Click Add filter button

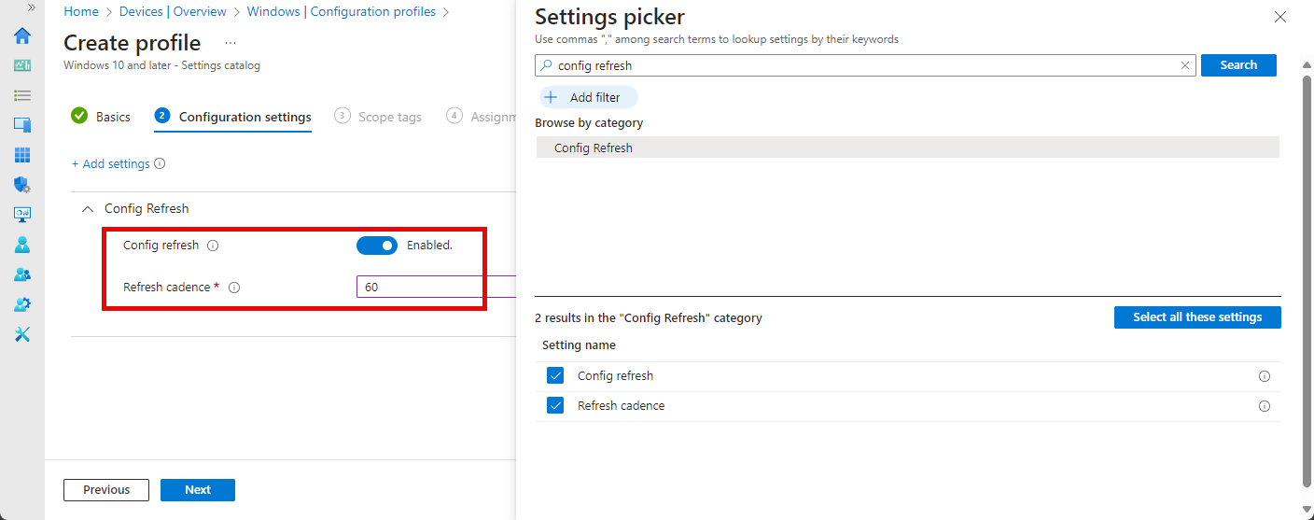click(x=588, y=97)
